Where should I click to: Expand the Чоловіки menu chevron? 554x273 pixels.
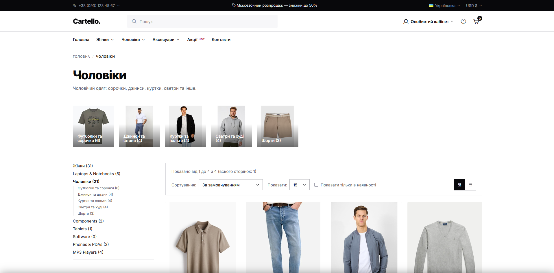point(143,40)
